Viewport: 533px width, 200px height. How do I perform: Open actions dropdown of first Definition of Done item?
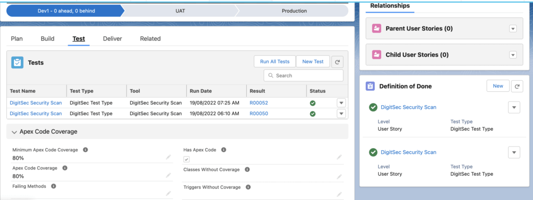coord(514,108)
